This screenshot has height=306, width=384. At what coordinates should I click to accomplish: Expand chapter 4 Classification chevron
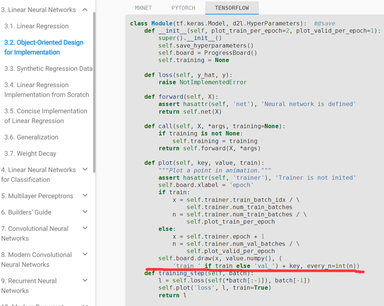tap(85, 169)
